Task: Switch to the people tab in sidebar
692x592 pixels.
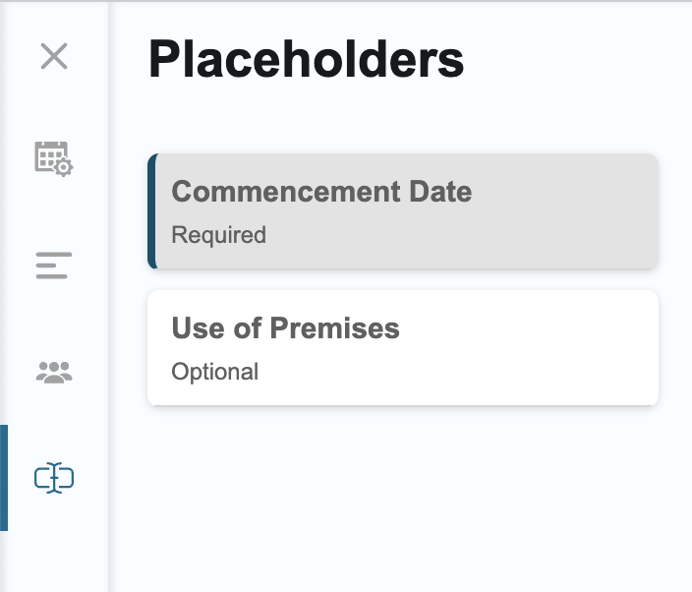Action: click(x=54, y=372)
